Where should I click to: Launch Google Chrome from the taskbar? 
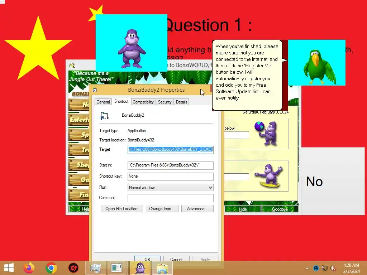pyautogui.click(x=51, y=268)
